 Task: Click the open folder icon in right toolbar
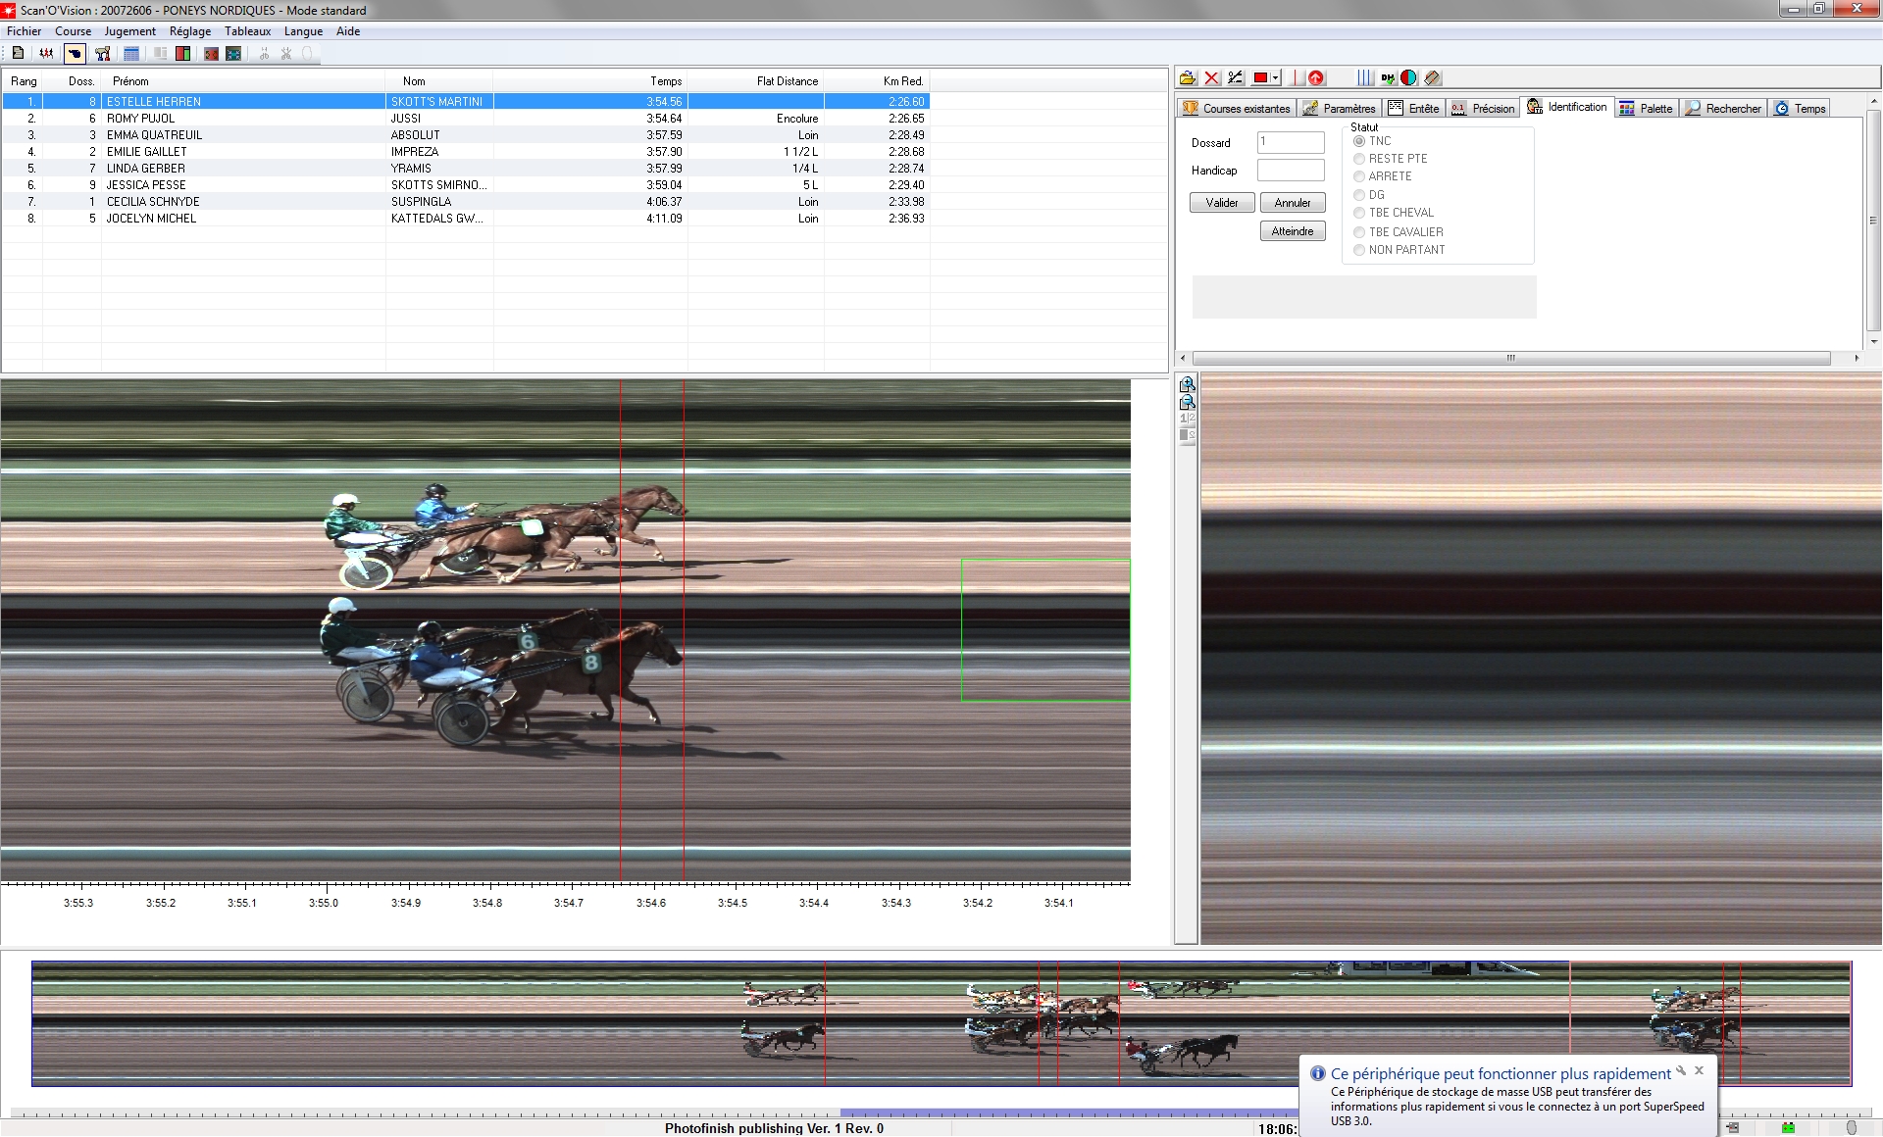click(x=1188, y=78)
